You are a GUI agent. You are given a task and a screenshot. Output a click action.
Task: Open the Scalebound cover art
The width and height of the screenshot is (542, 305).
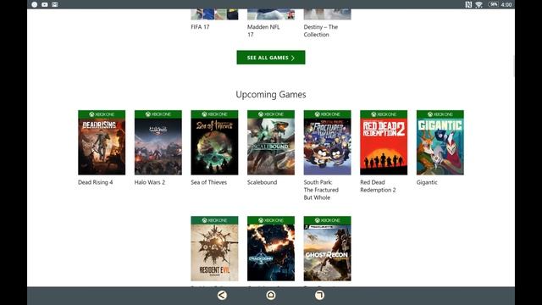(x=271, y=142)
